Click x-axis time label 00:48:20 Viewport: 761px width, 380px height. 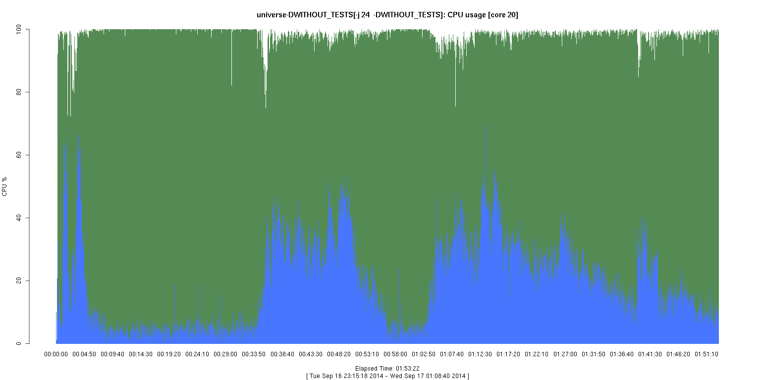(339, 354)
